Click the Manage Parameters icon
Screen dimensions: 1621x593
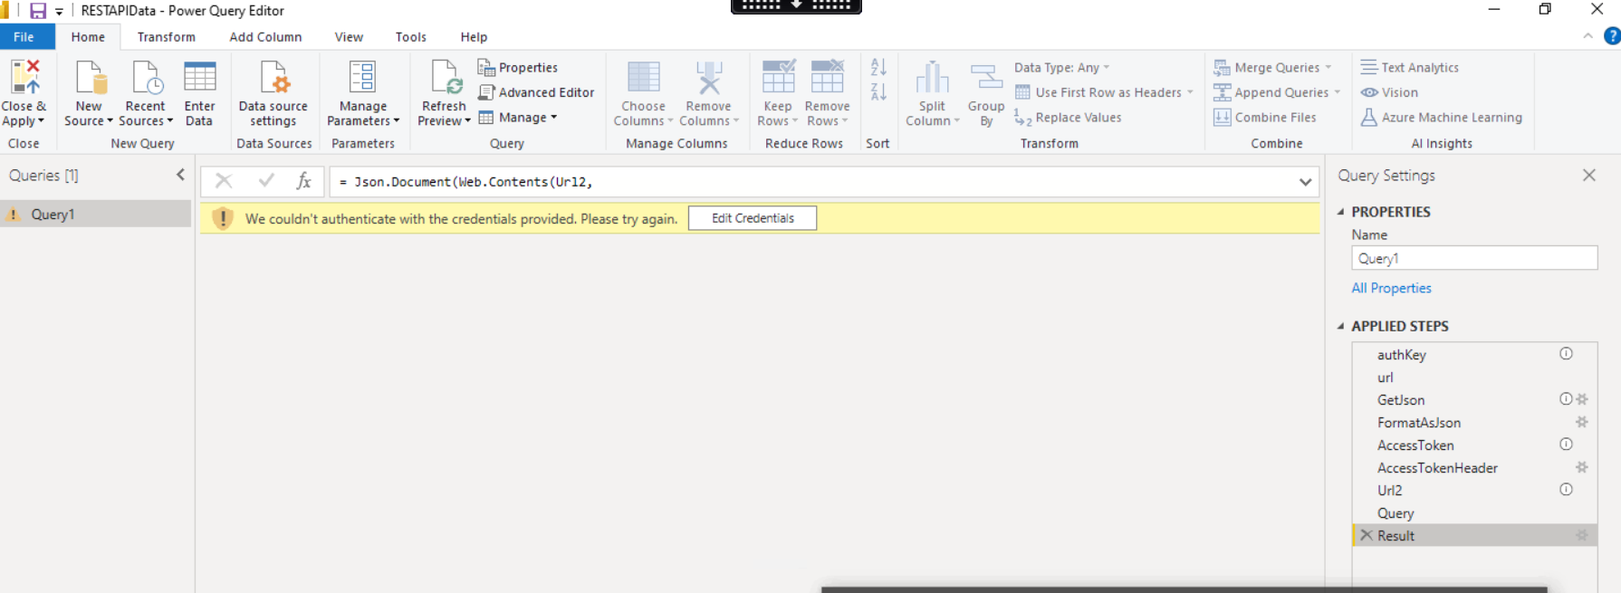pyautogui.click(x=363, y=78)
